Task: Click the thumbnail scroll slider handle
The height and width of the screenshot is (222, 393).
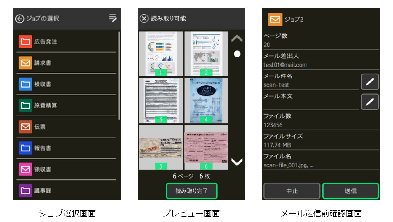Action: (x=237, y=54)
